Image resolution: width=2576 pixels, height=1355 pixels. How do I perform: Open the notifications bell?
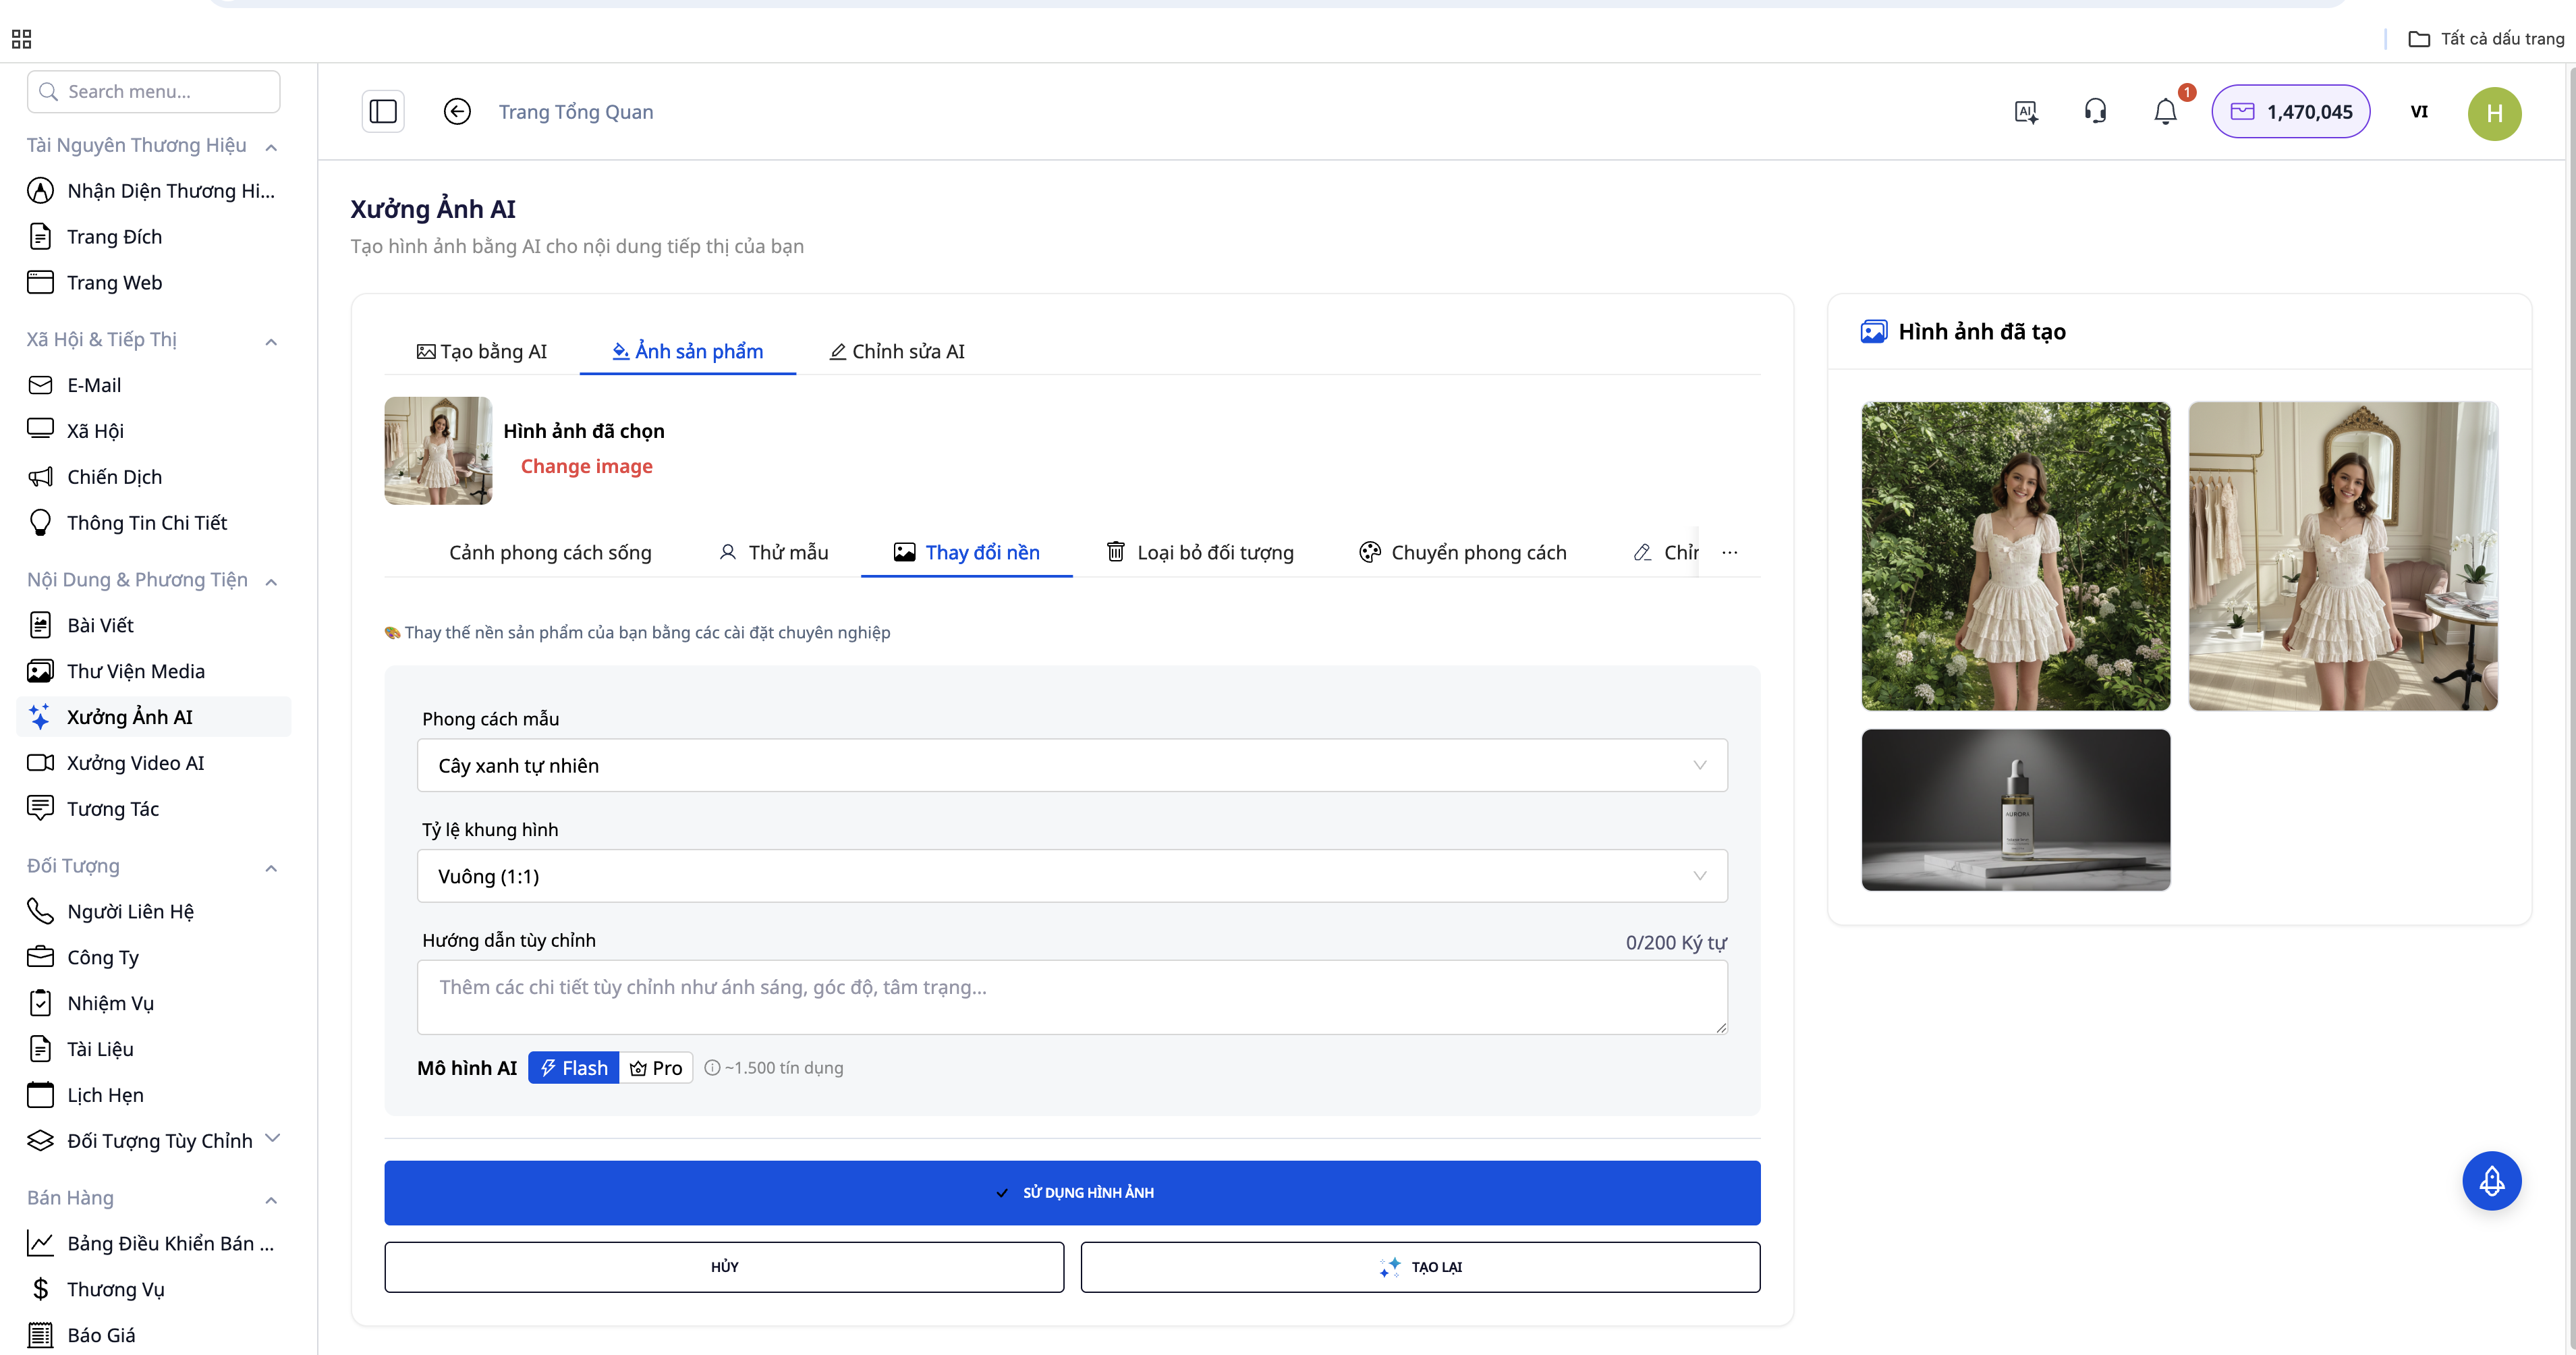[2165, 111]
